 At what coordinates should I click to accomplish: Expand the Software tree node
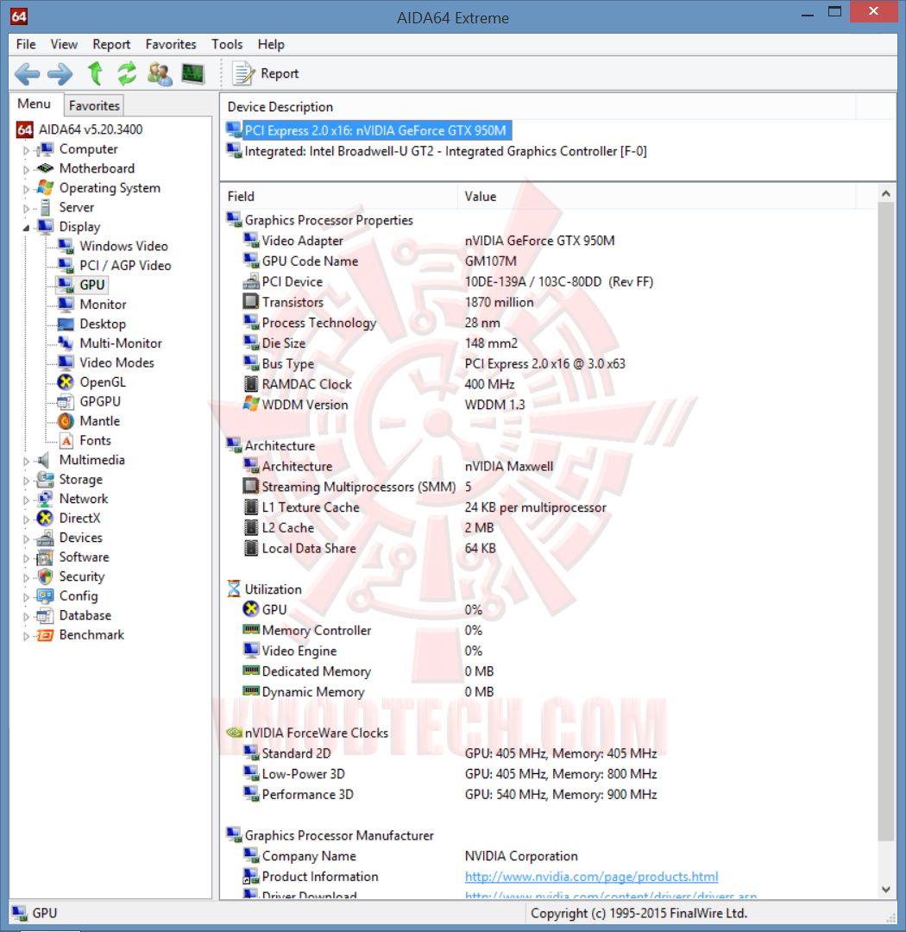click(26, 558)
